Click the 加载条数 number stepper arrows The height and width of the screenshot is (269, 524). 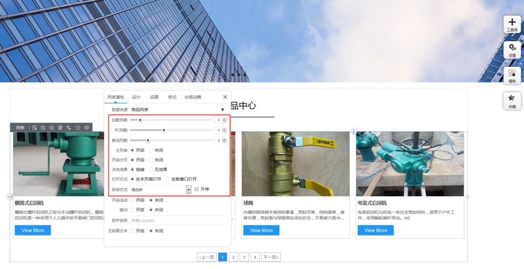tap(224, 120)
